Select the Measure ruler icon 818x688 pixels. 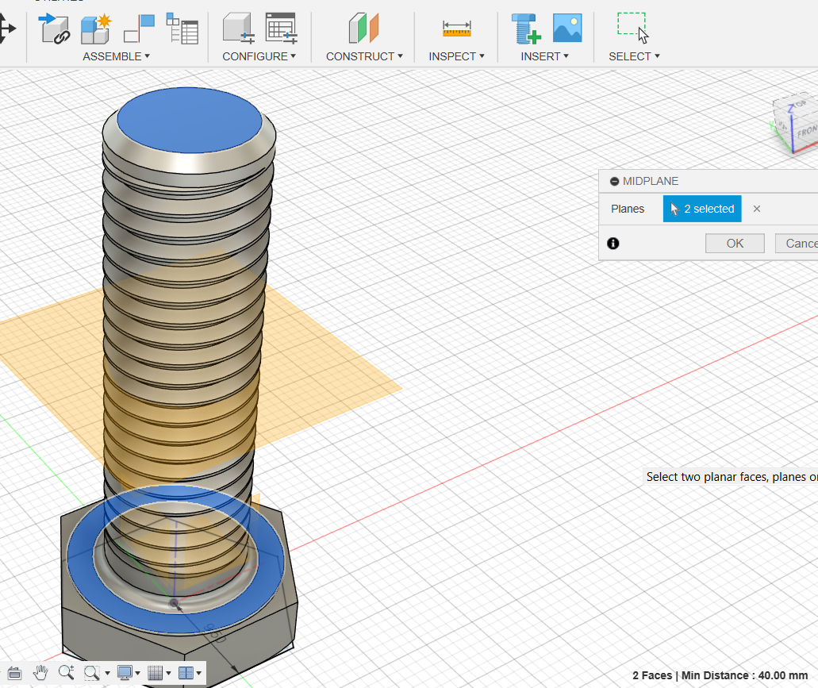click(x=456, y=29)
